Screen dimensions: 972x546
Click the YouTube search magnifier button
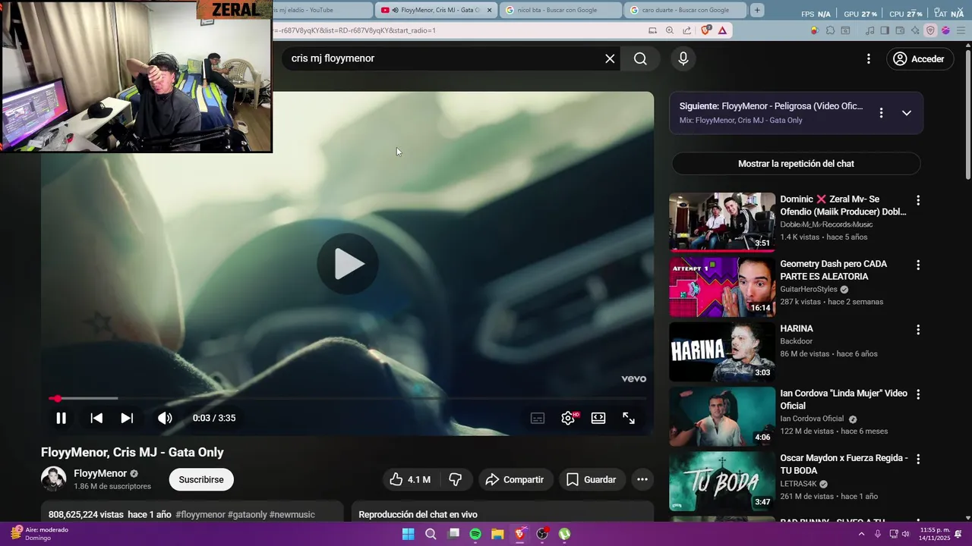tap(640, 58)
